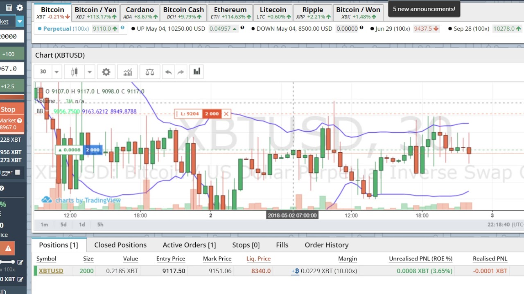Open the margin transfer icon for XBTUSD position
The height and width of the screenshot is (294, 524).
coord(295,271)
